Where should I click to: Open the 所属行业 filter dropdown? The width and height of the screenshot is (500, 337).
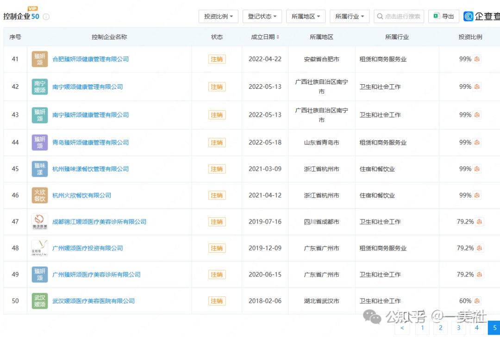[350, 16]
